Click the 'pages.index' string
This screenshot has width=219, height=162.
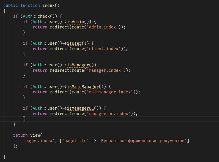click(39, 141)
